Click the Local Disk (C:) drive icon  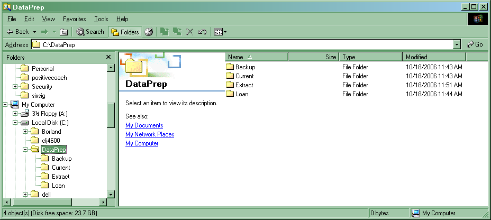point(25,123)
